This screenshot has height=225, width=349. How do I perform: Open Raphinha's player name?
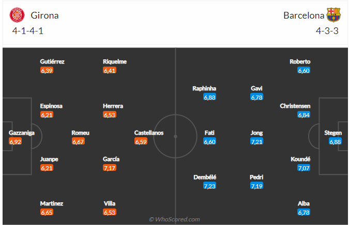click(x=204, y=88)
